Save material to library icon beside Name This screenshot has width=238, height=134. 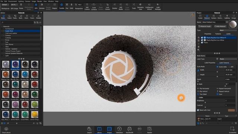pos(227,22)
